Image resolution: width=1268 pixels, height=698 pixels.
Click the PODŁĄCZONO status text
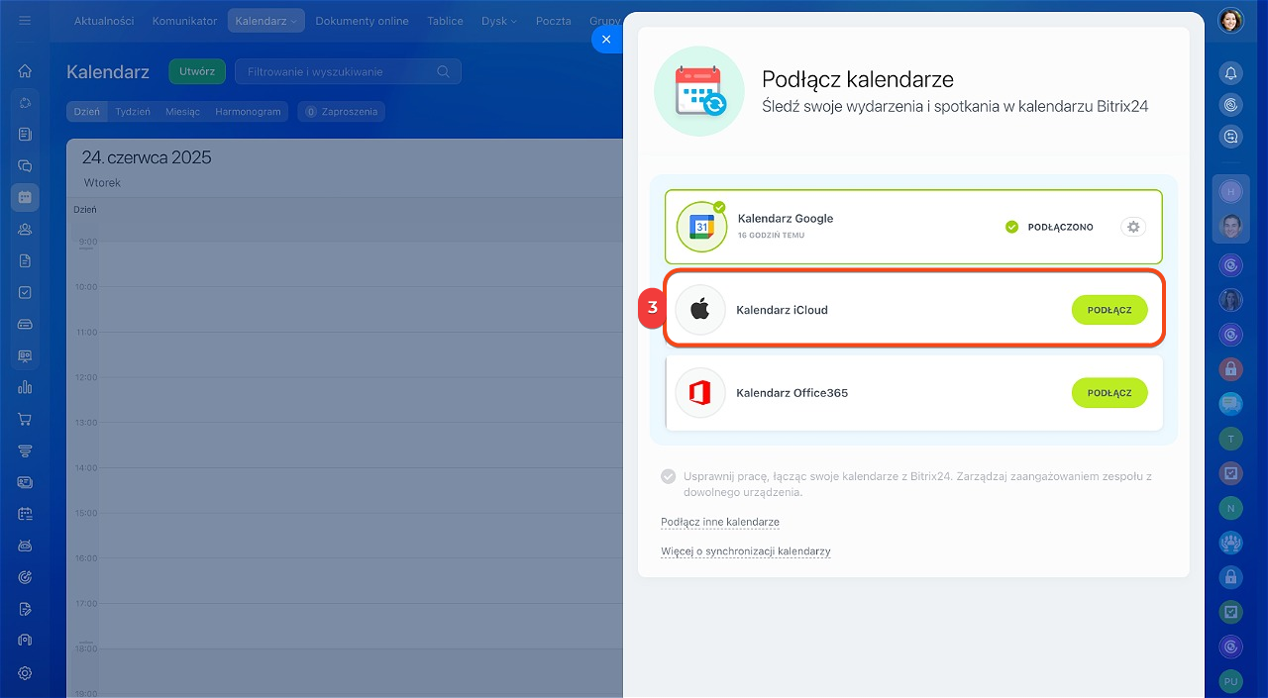(1061, 227)
